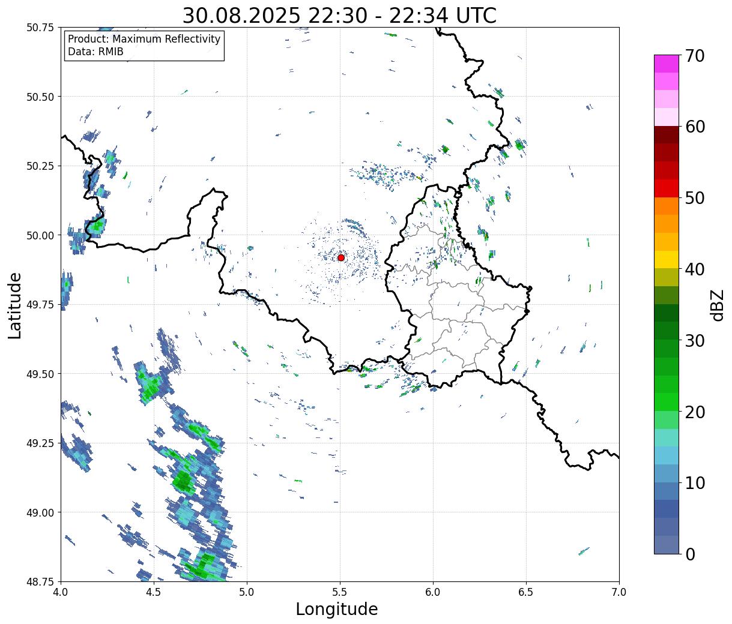Click the longitude tick label 5.0
Screen dimensions: 732x624
247,592
